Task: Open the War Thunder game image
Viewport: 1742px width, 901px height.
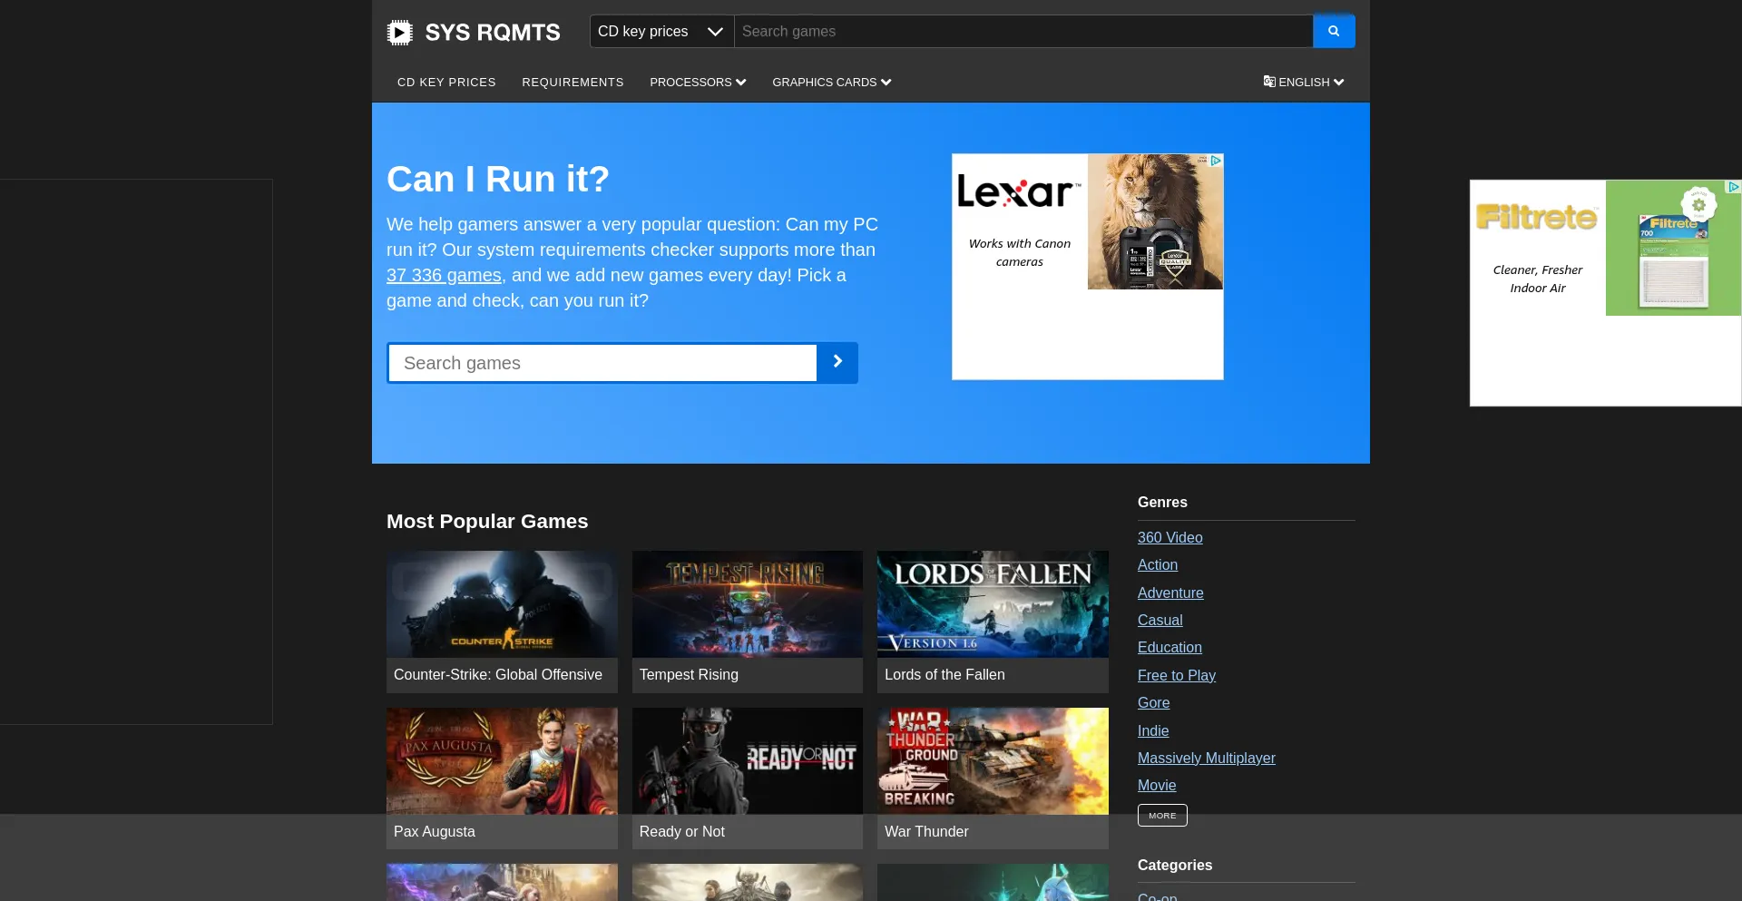Action: [x=993, y=760]
